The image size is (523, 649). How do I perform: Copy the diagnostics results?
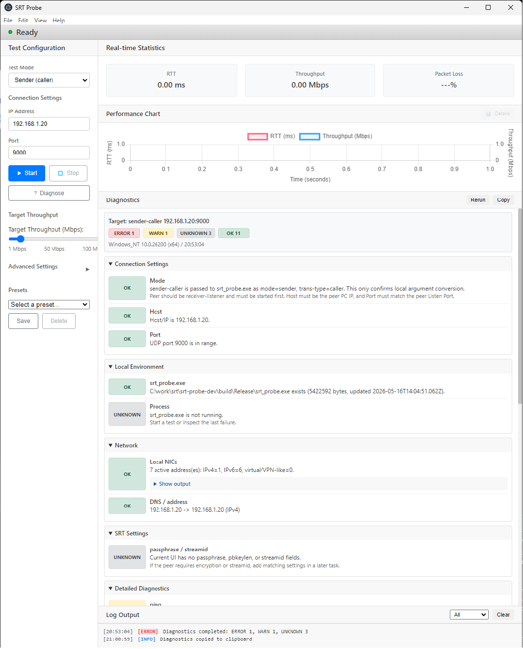coord(503,200)
